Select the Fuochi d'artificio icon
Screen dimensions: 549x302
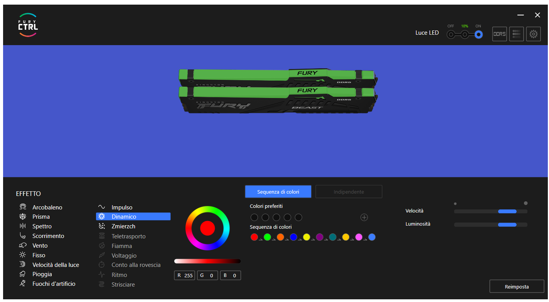click(23, 284)
